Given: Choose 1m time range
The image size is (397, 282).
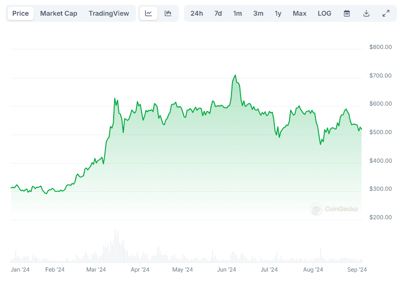Looking at the screenshot, I should point(237,13).
